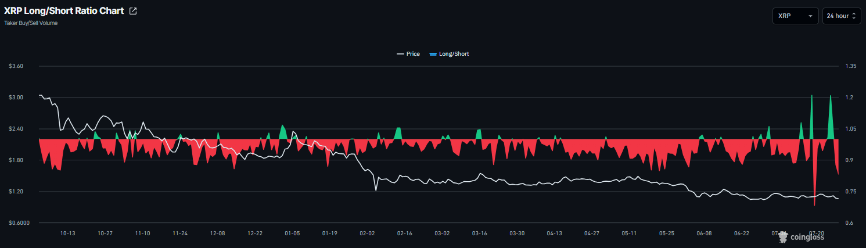866x248 pixels.
Task: Click the XRP dropdown caret arrow
Action: 810,16
